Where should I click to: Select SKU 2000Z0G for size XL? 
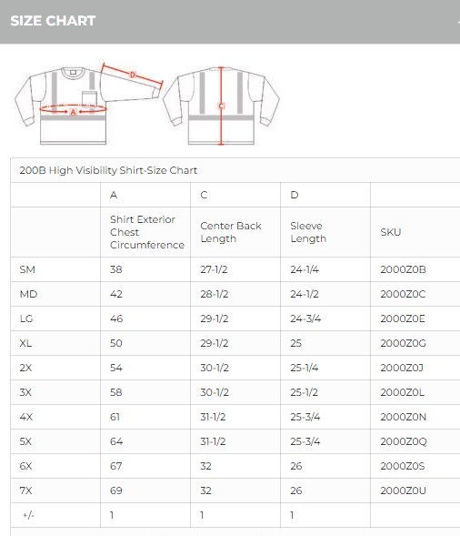(403, 343)
